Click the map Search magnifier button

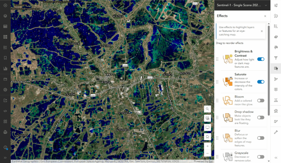coord(207,109)
